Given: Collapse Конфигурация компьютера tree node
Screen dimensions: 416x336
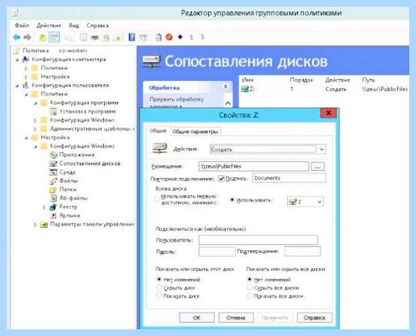Looking at the screenshot, I should (17, 59).
